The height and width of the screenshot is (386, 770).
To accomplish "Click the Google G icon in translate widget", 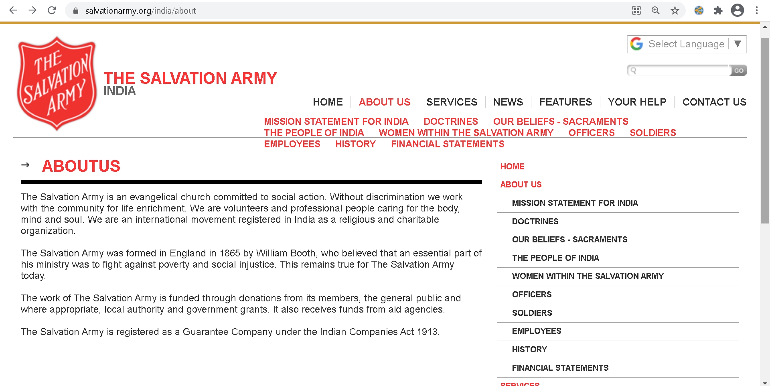I will (x=636, y=44).
